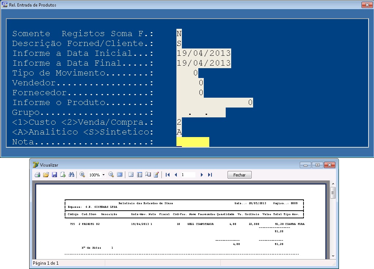Go to the first page of report
The image size is (374, 269).
[x=168, y=175]
